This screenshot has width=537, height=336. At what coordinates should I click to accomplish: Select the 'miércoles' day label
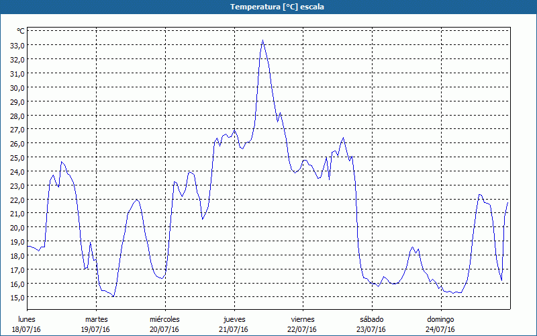pos(164,319)
